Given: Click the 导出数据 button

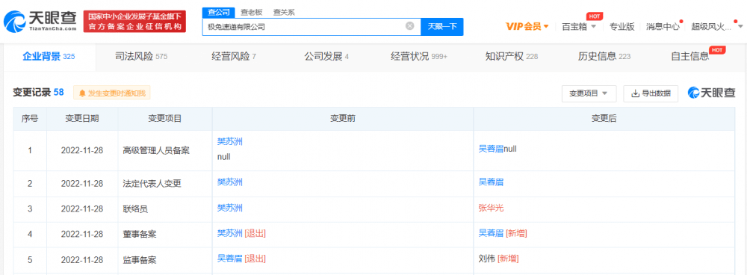Looking at the screenshot, I should [651, 93].
